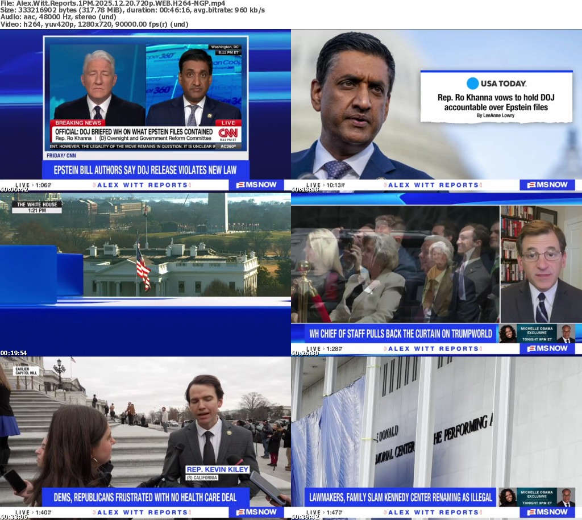Click the EARLIER CAPITOL HILL label

[x=26, y=371]
